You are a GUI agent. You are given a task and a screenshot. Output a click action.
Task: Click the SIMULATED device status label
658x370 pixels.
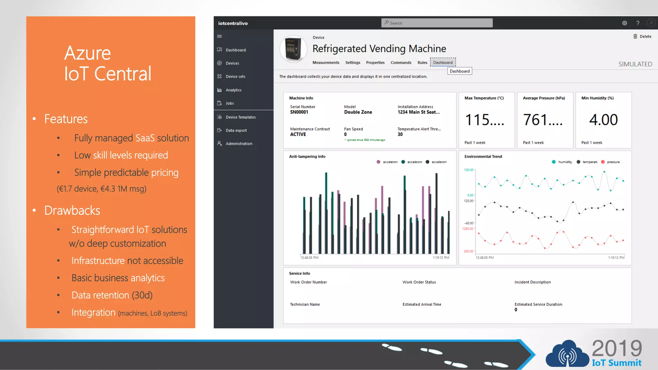coord(635,64)
